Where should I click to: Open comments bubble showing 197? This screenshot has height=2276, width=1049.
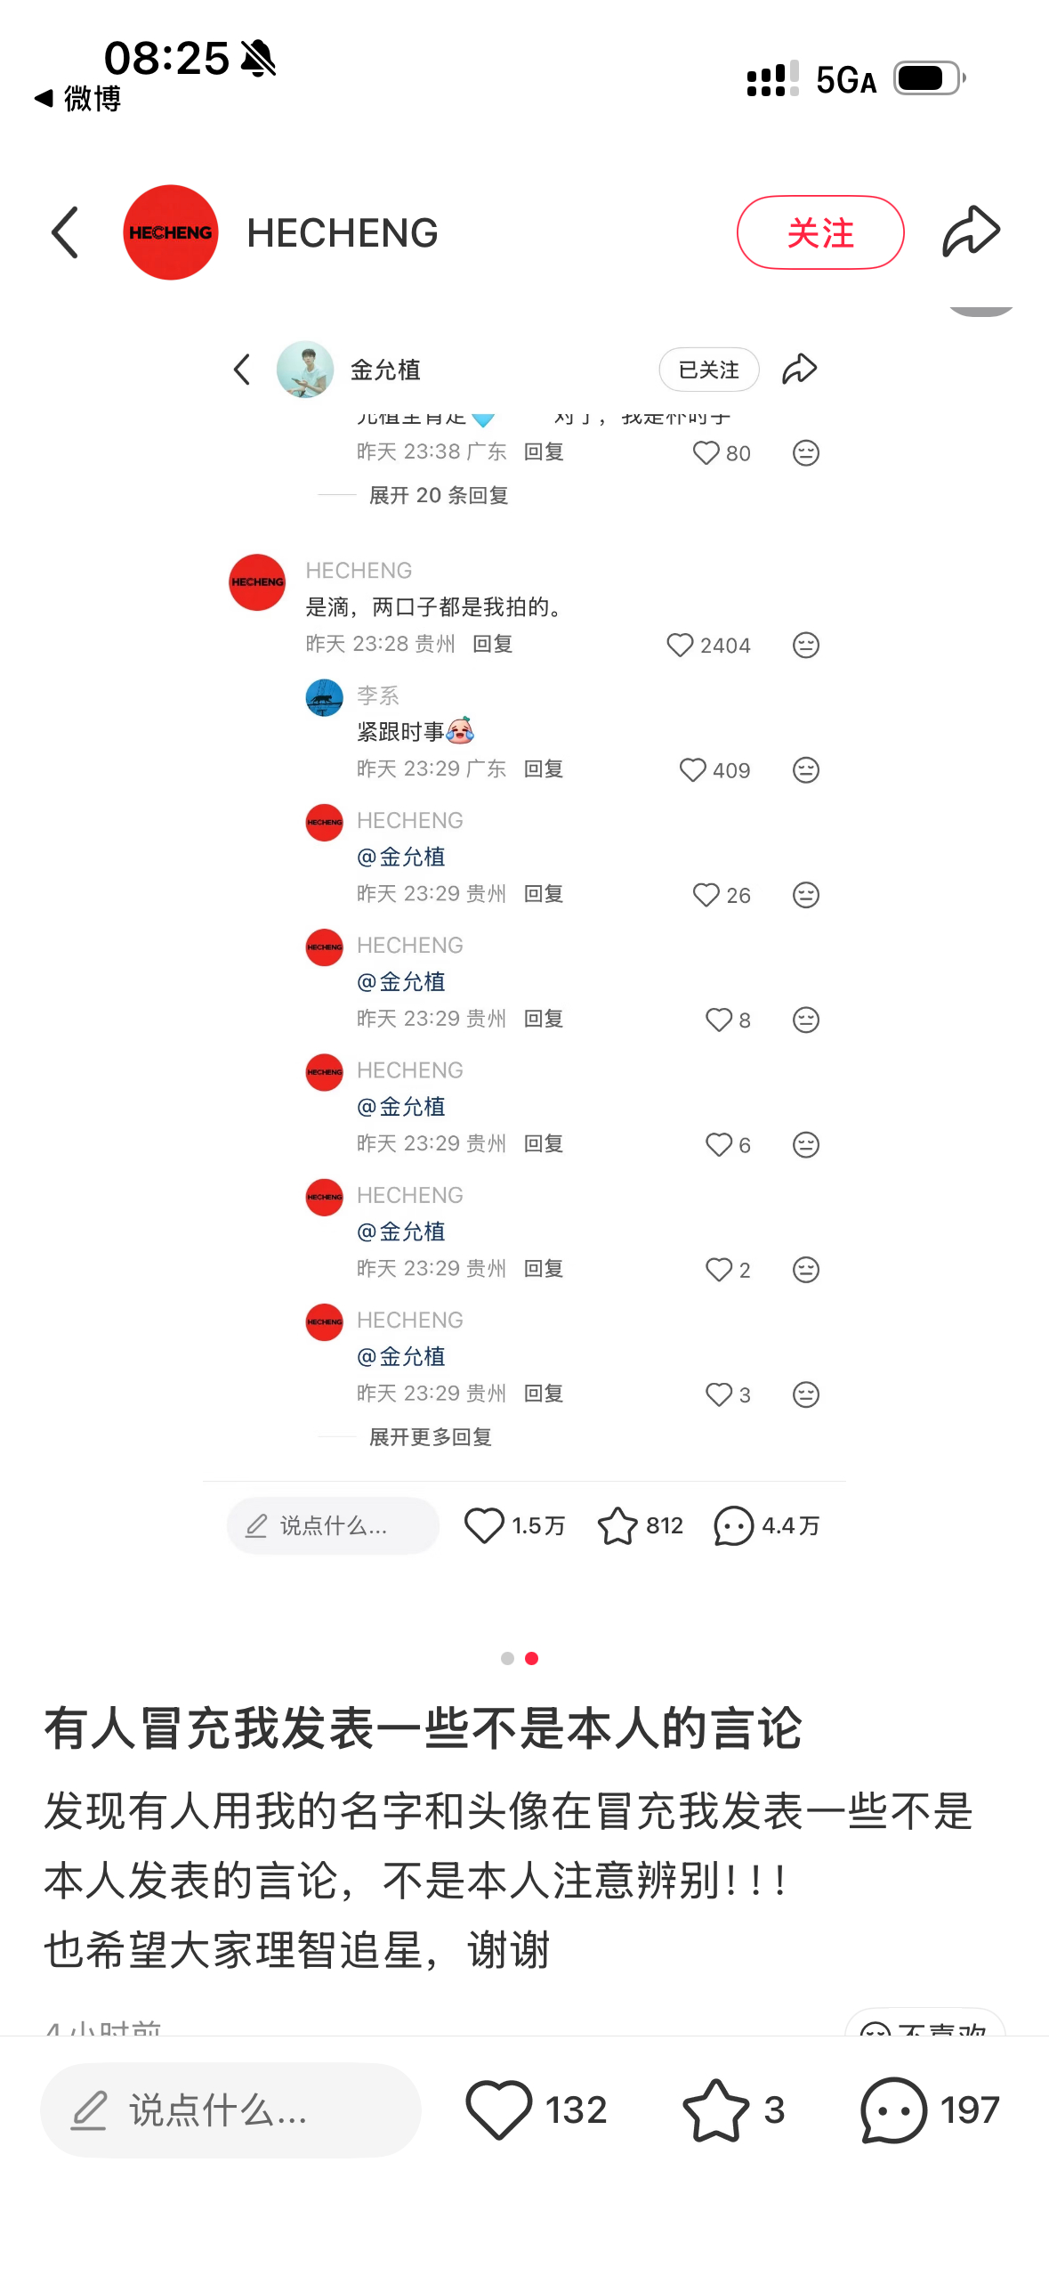point(930,2109)
